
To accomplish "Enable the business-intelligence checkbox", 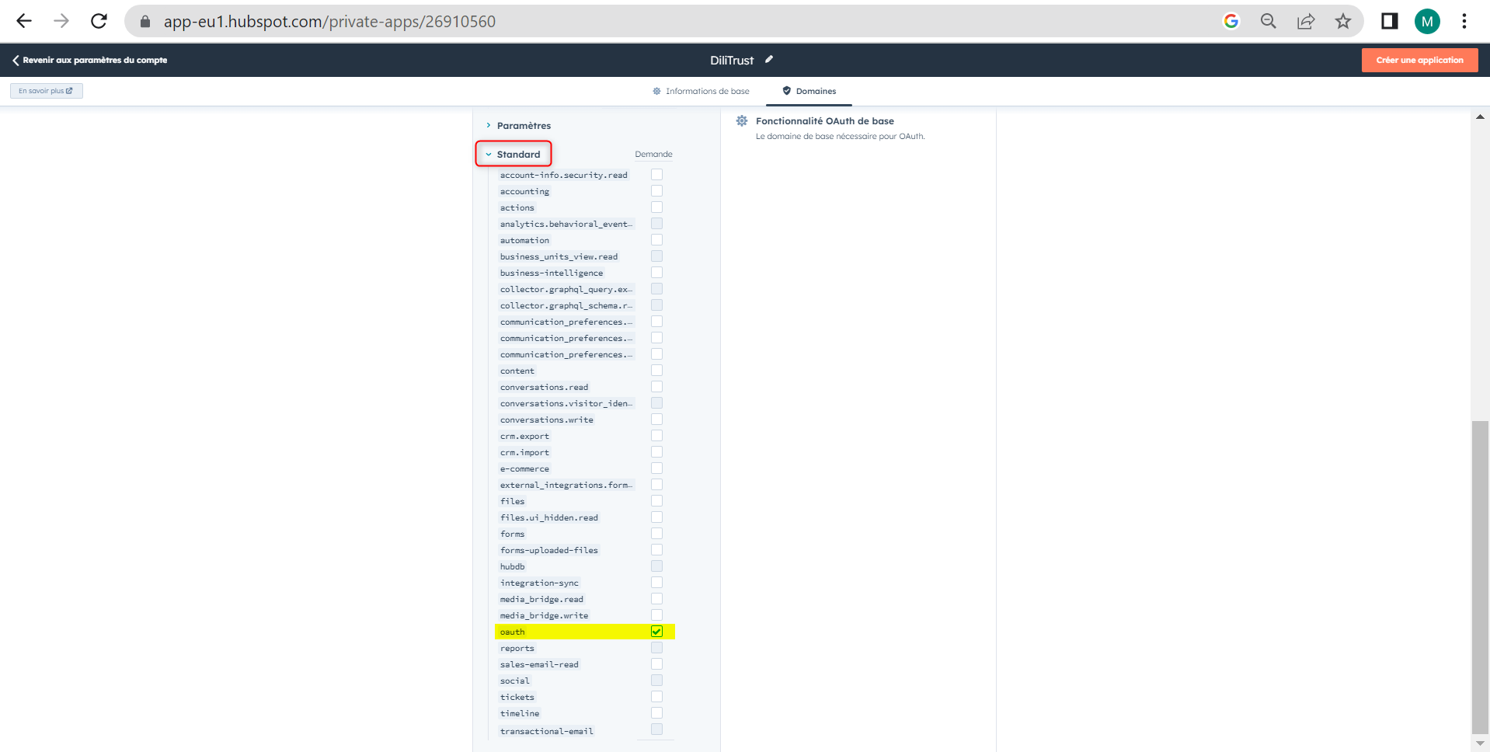I will tap(656, 273).
